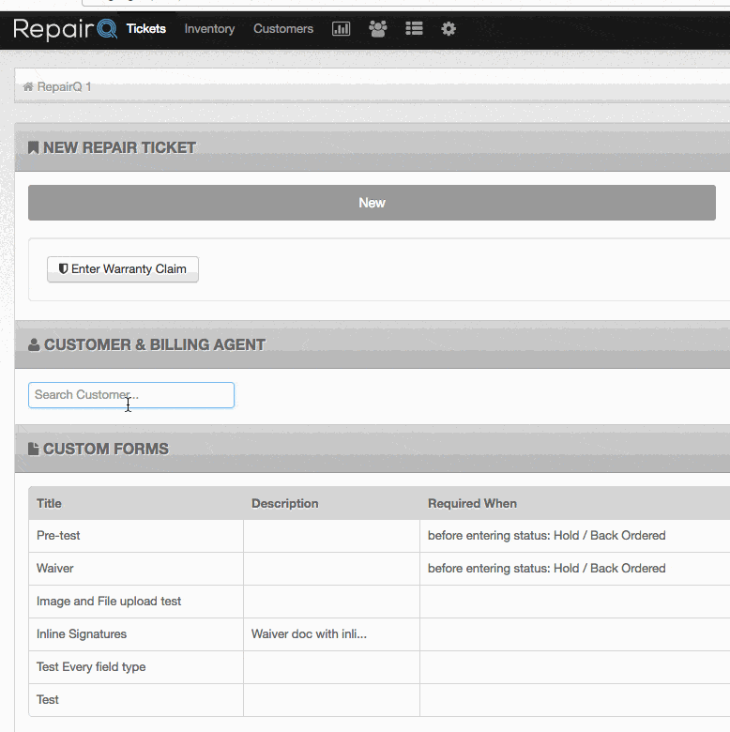Click the RepairQ 1 breadcrumb link

[x=64, y=87]
